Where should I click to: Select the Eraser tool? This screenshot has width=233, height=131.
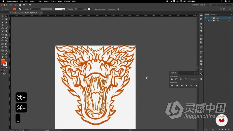(6, 31)
